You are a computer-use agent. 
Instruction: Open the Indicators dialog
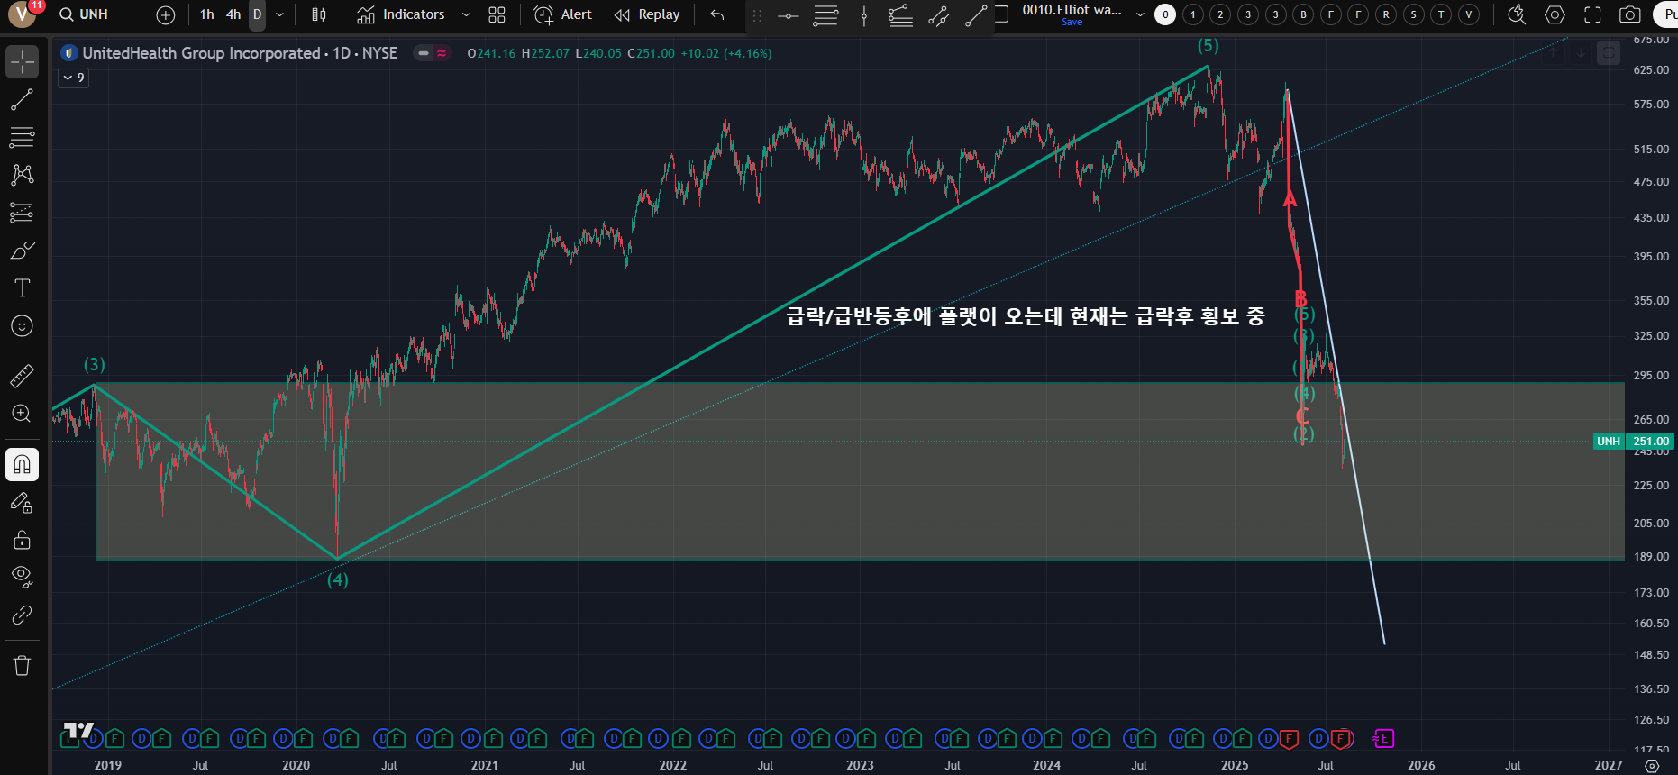click(x=401, y=14)
